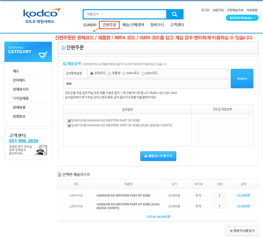This screenshot has width=263, height=237.
Task: Click the 검색결과 column header
Action: coord(128,110)
